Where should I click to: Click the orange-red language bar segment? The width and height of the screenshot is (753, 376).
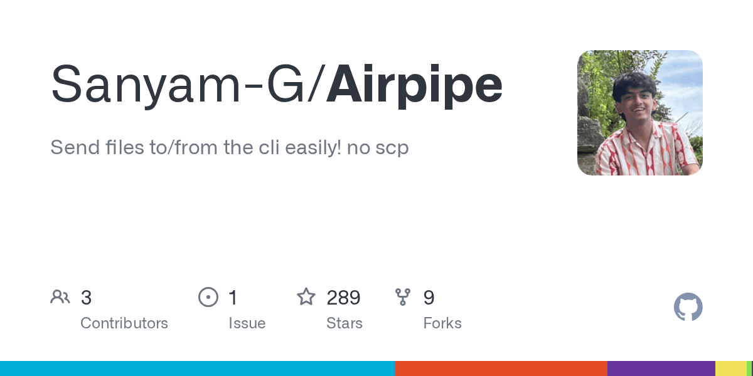[x=501, y=368]
